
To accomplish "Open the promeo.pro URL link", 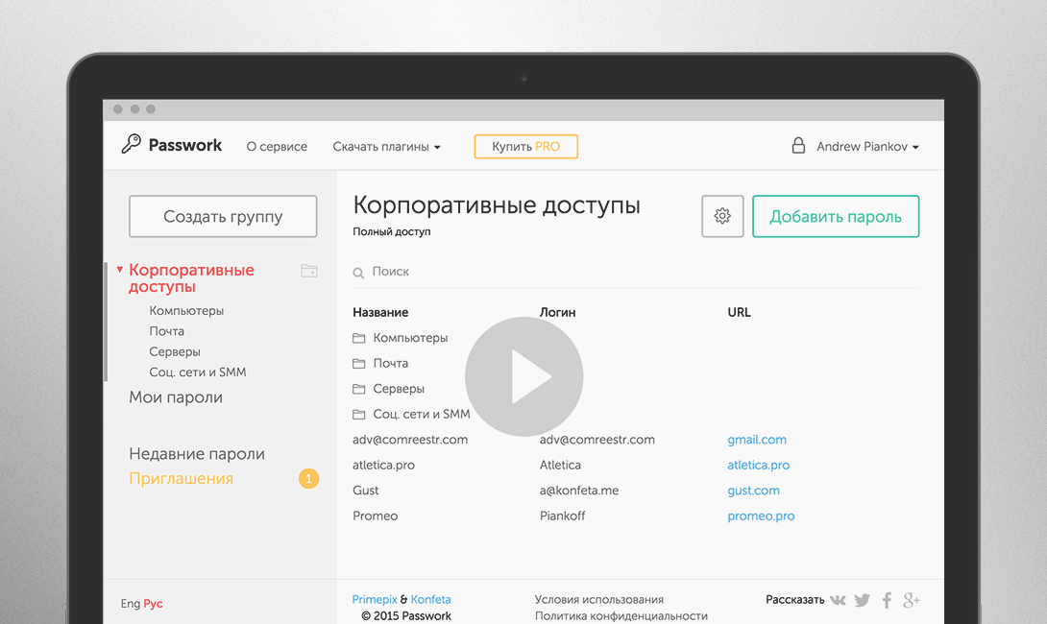I will pyautogui.click(x=761, y=516).
